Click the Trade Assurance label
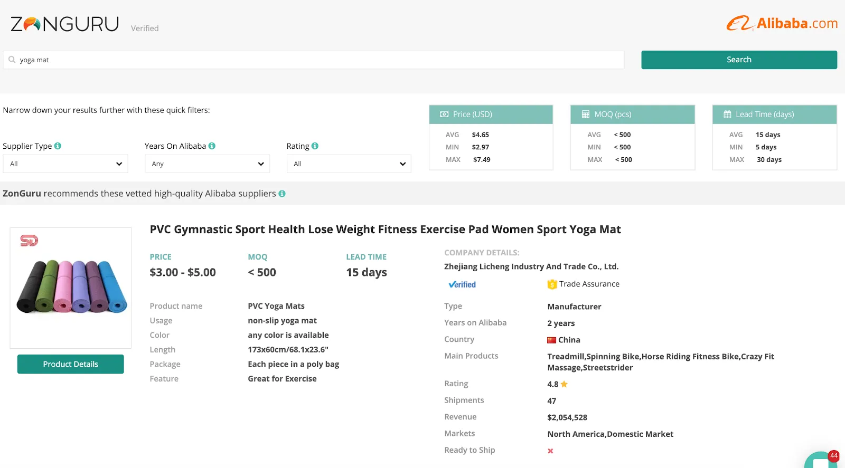The height and width of the screenshot is (468, 845). pyautogui.click(x=589, y=284)
